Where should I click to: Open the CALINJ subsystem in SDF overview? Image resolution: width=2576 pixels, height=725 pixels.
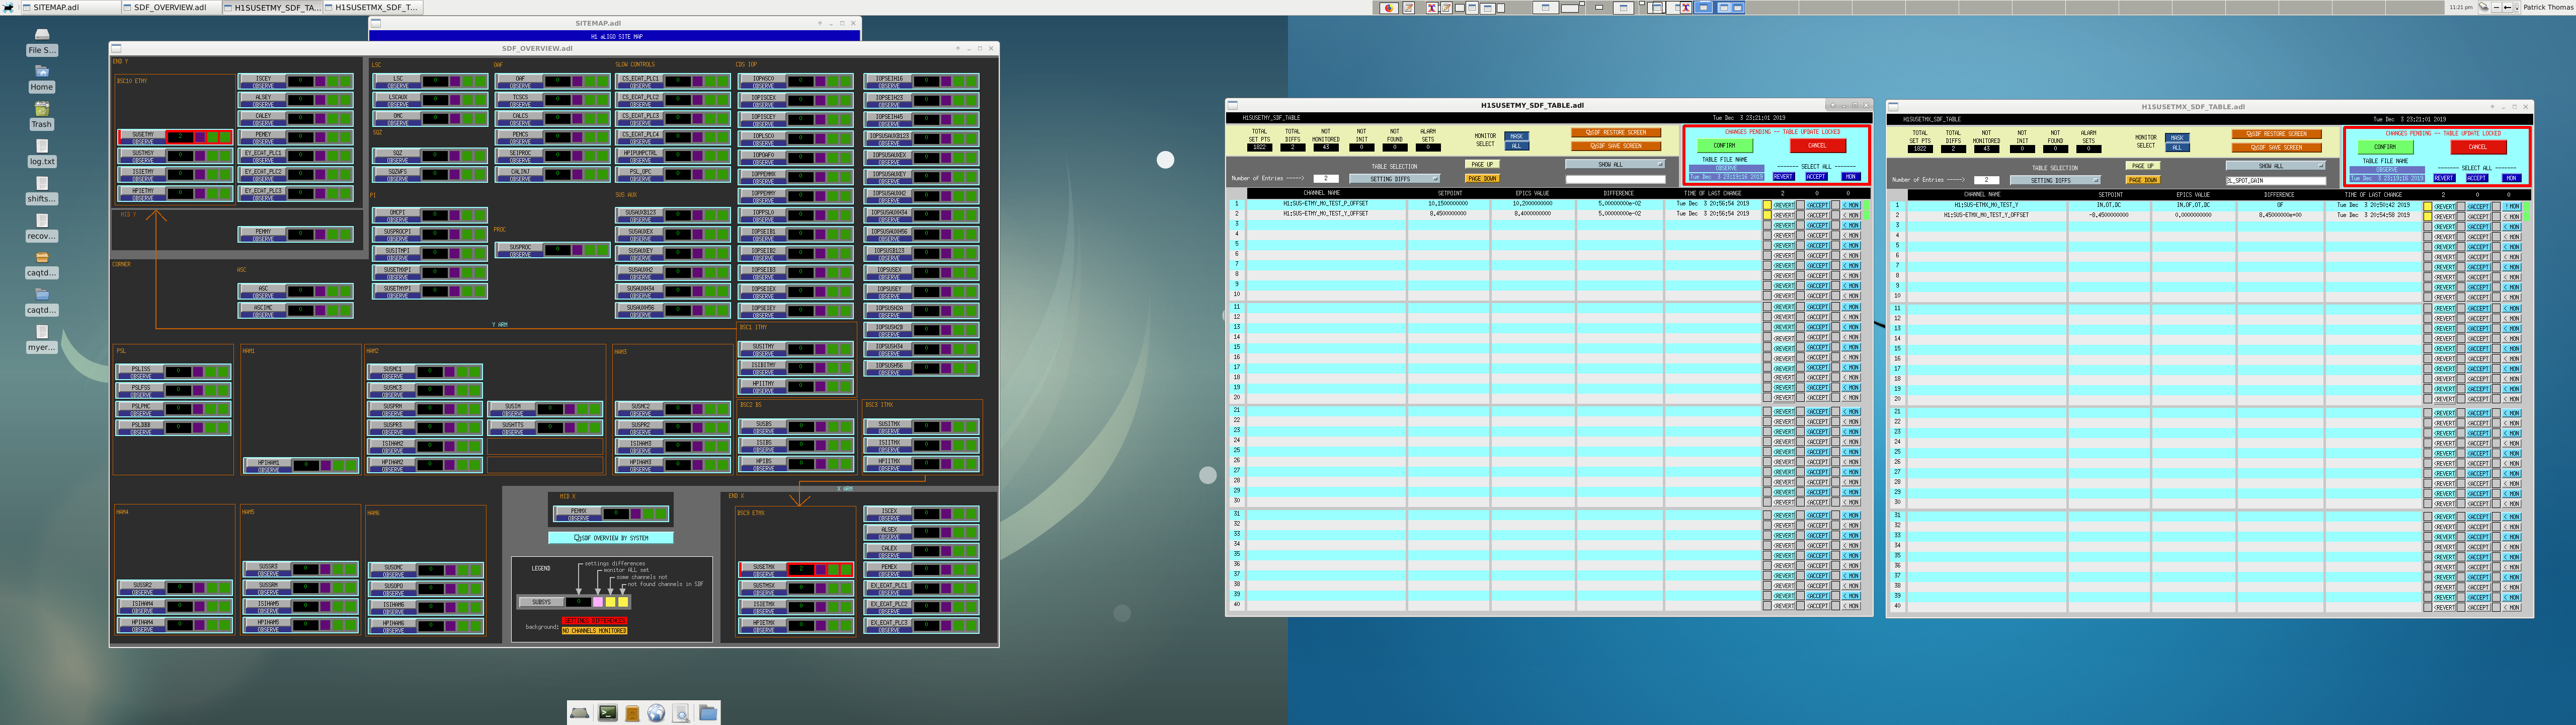520,173
